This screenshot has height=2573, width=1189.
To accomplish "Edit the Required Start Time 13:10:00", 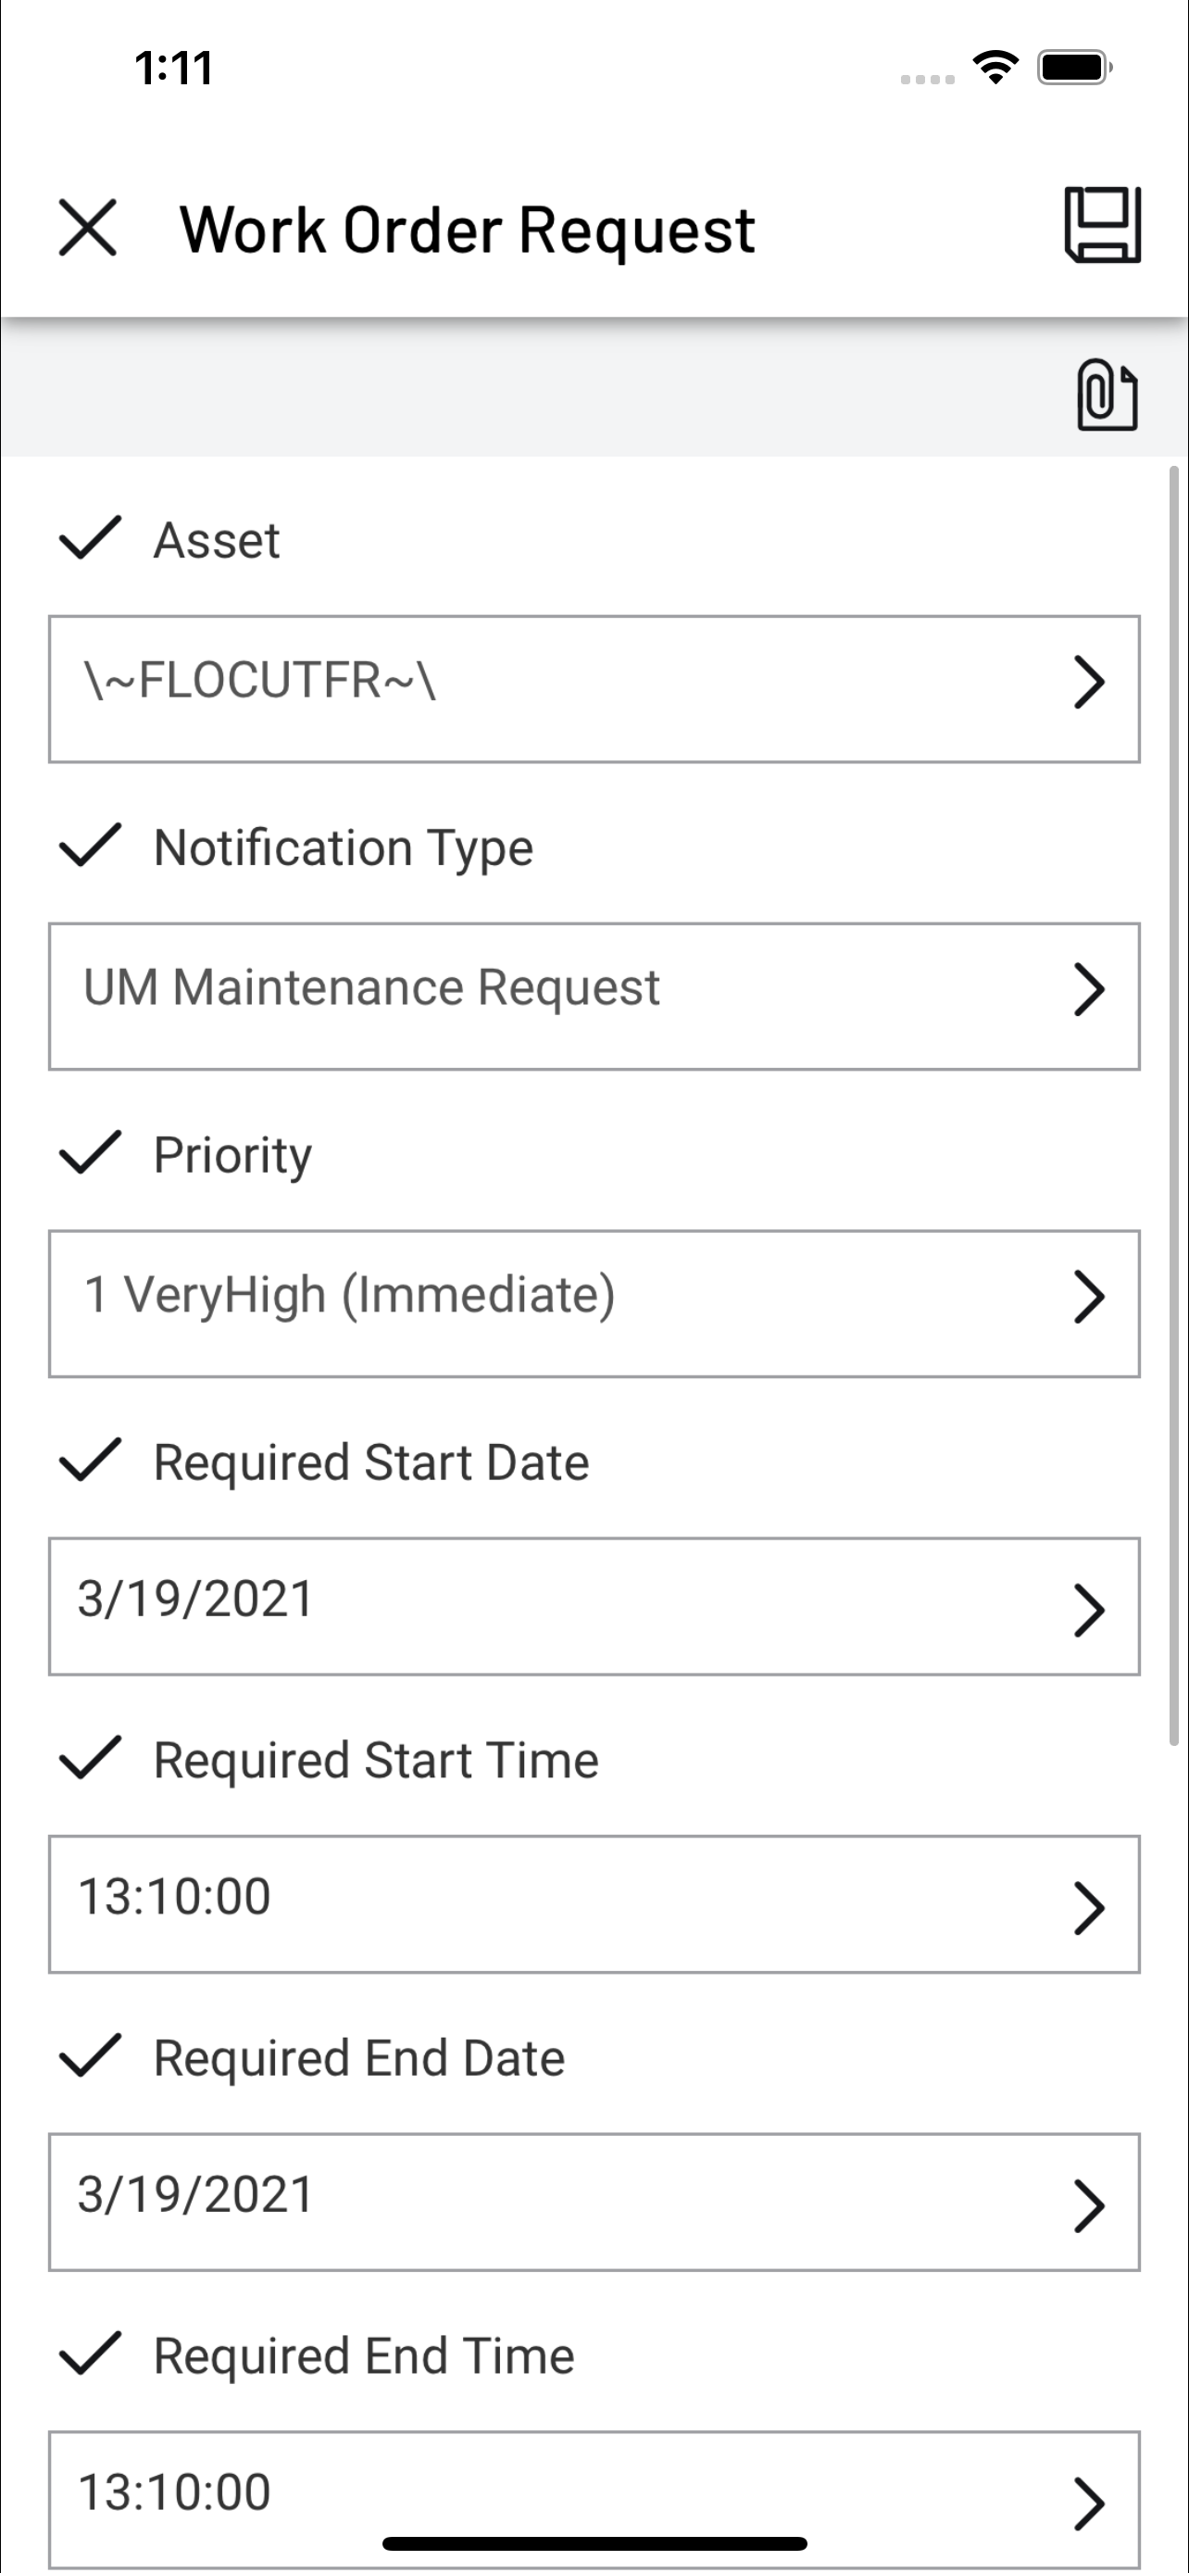I will pyautogui.click(x=594, y=1903).
